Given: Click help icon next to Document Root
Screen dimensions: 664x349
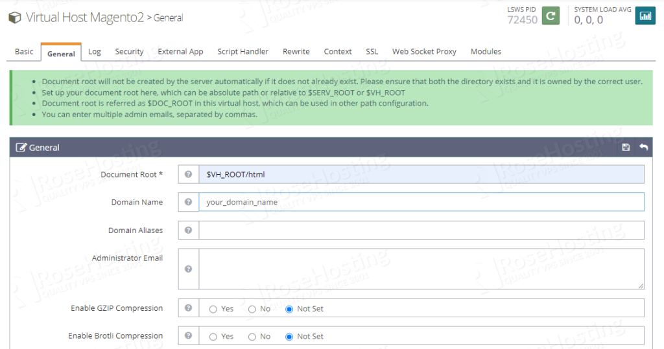Looking at the screenshot, I should click(x=188, y=175).
